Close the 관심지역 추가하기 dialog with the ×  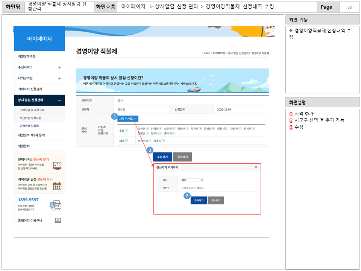256,167
